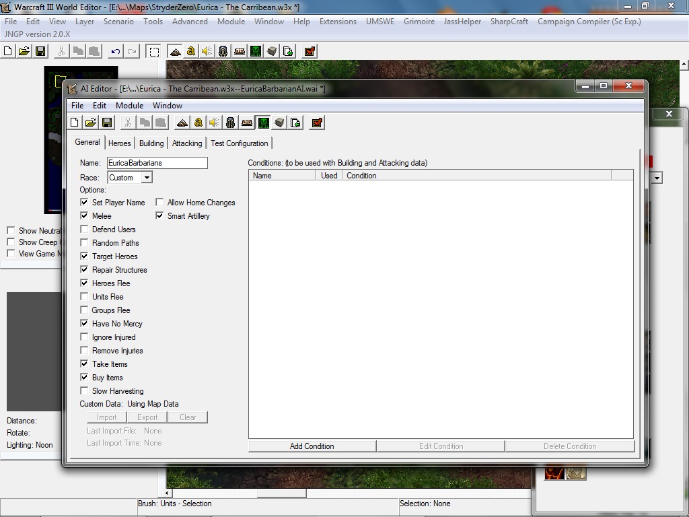Open the Terrain Editor icon in AI Editor toolbar
The height and width of the screenshot is (517, 689).
(182, 123)
